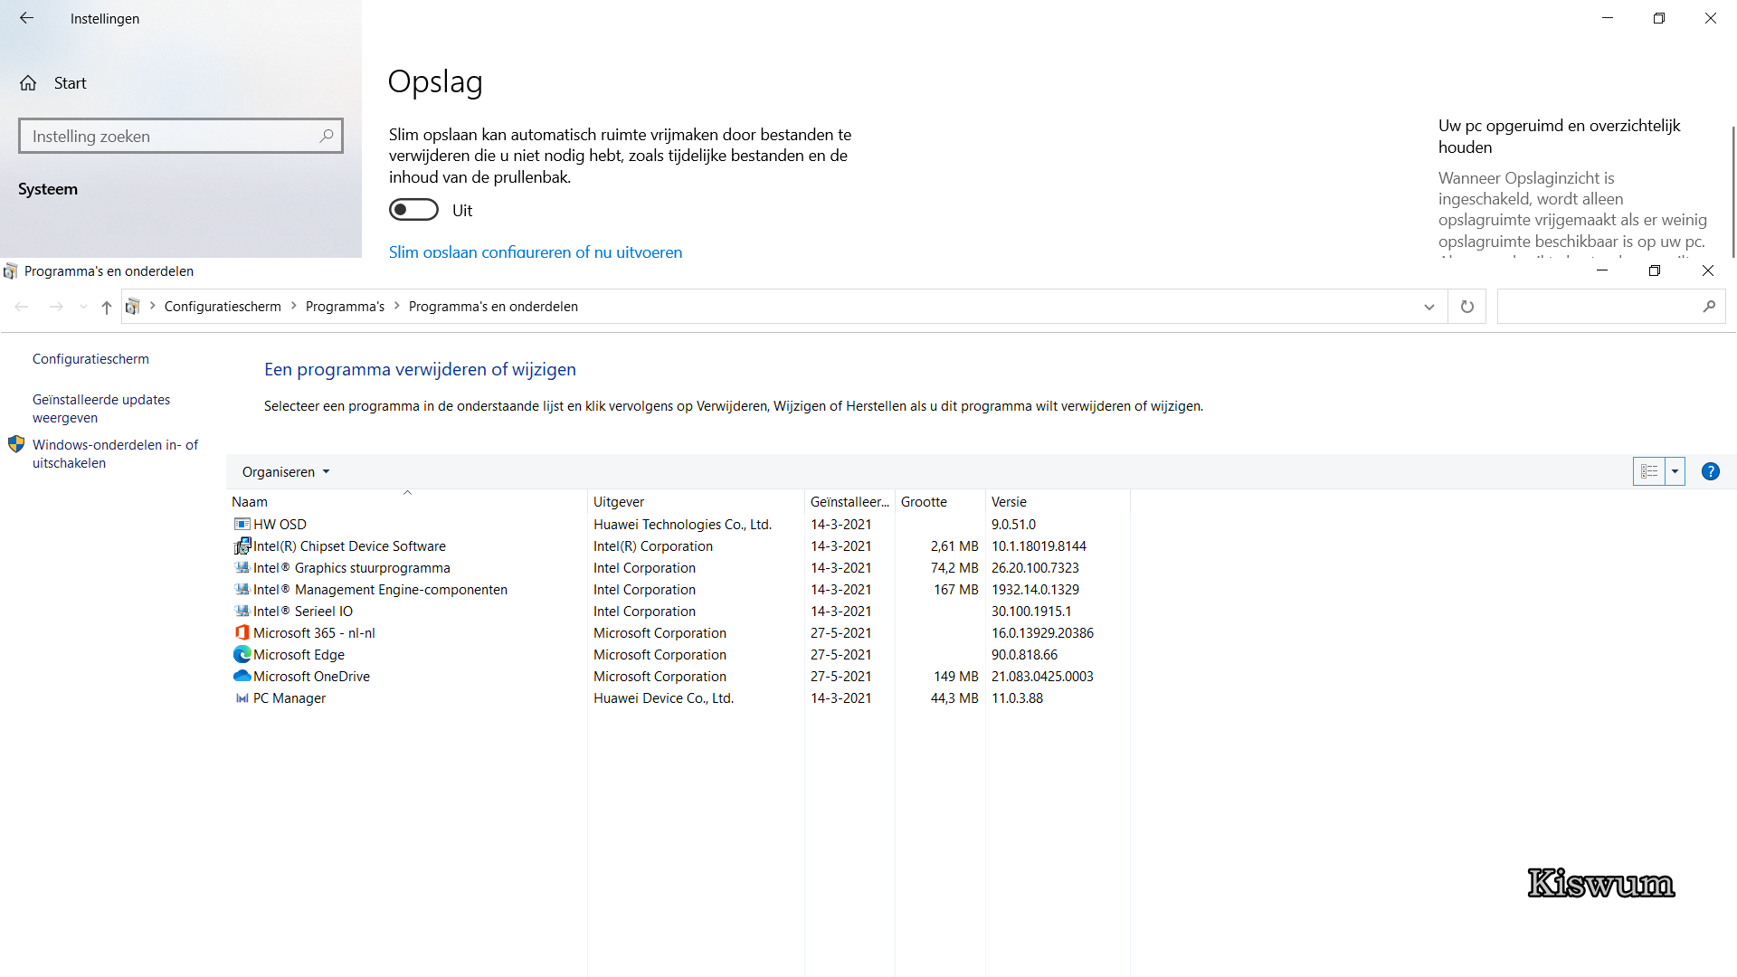The height and width of the screenshot is (977, 1737).
Task: Select Microsoft OneDrive entry name
Action: click(311, 677)
